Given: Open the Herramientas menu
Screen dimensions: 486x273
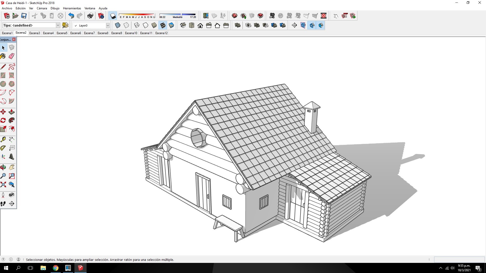Looking at the screenshot, I should [x=72, y=8].
